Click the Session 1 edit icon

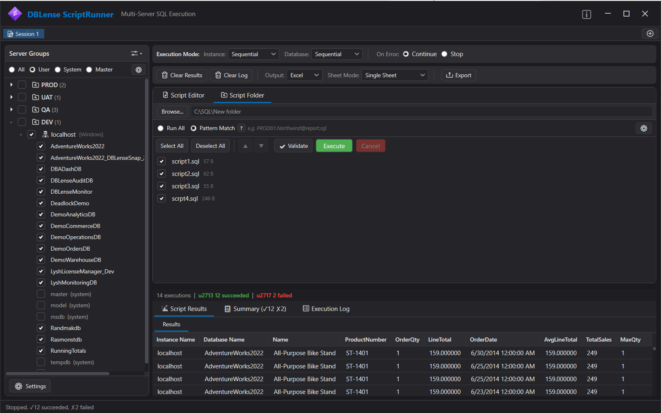[10, 34]
